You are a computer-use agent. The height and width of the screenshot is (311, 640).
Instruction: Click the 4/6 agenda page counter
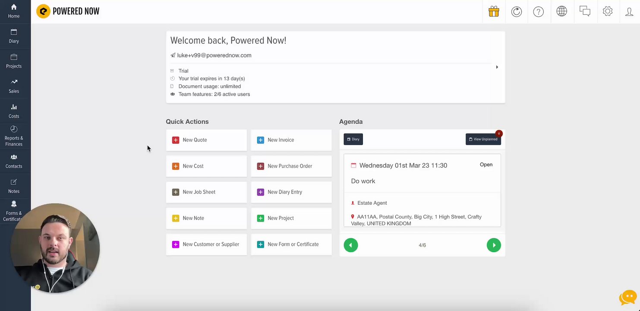pyautogui.click(x=422, y=245)
